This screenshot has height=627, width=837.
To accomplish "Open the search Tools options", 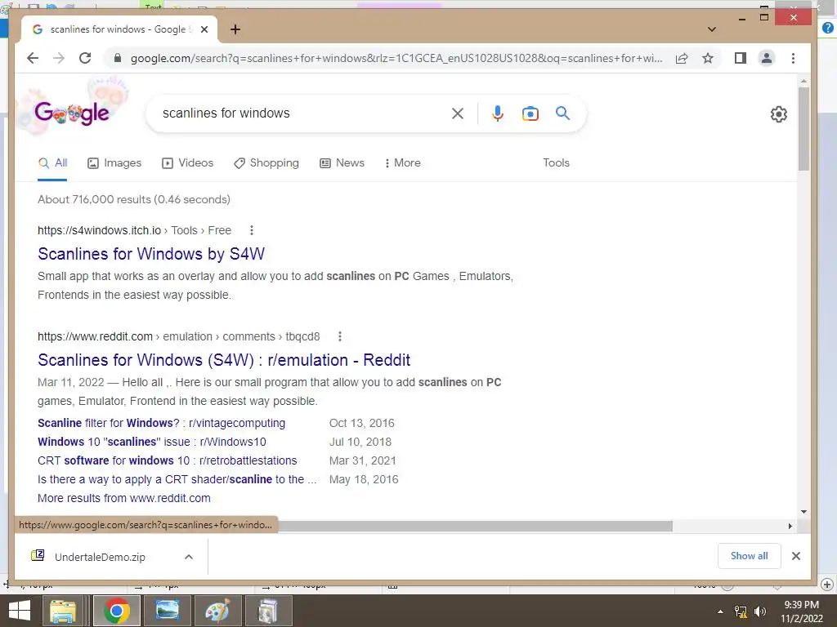I will tap(556, 163).
